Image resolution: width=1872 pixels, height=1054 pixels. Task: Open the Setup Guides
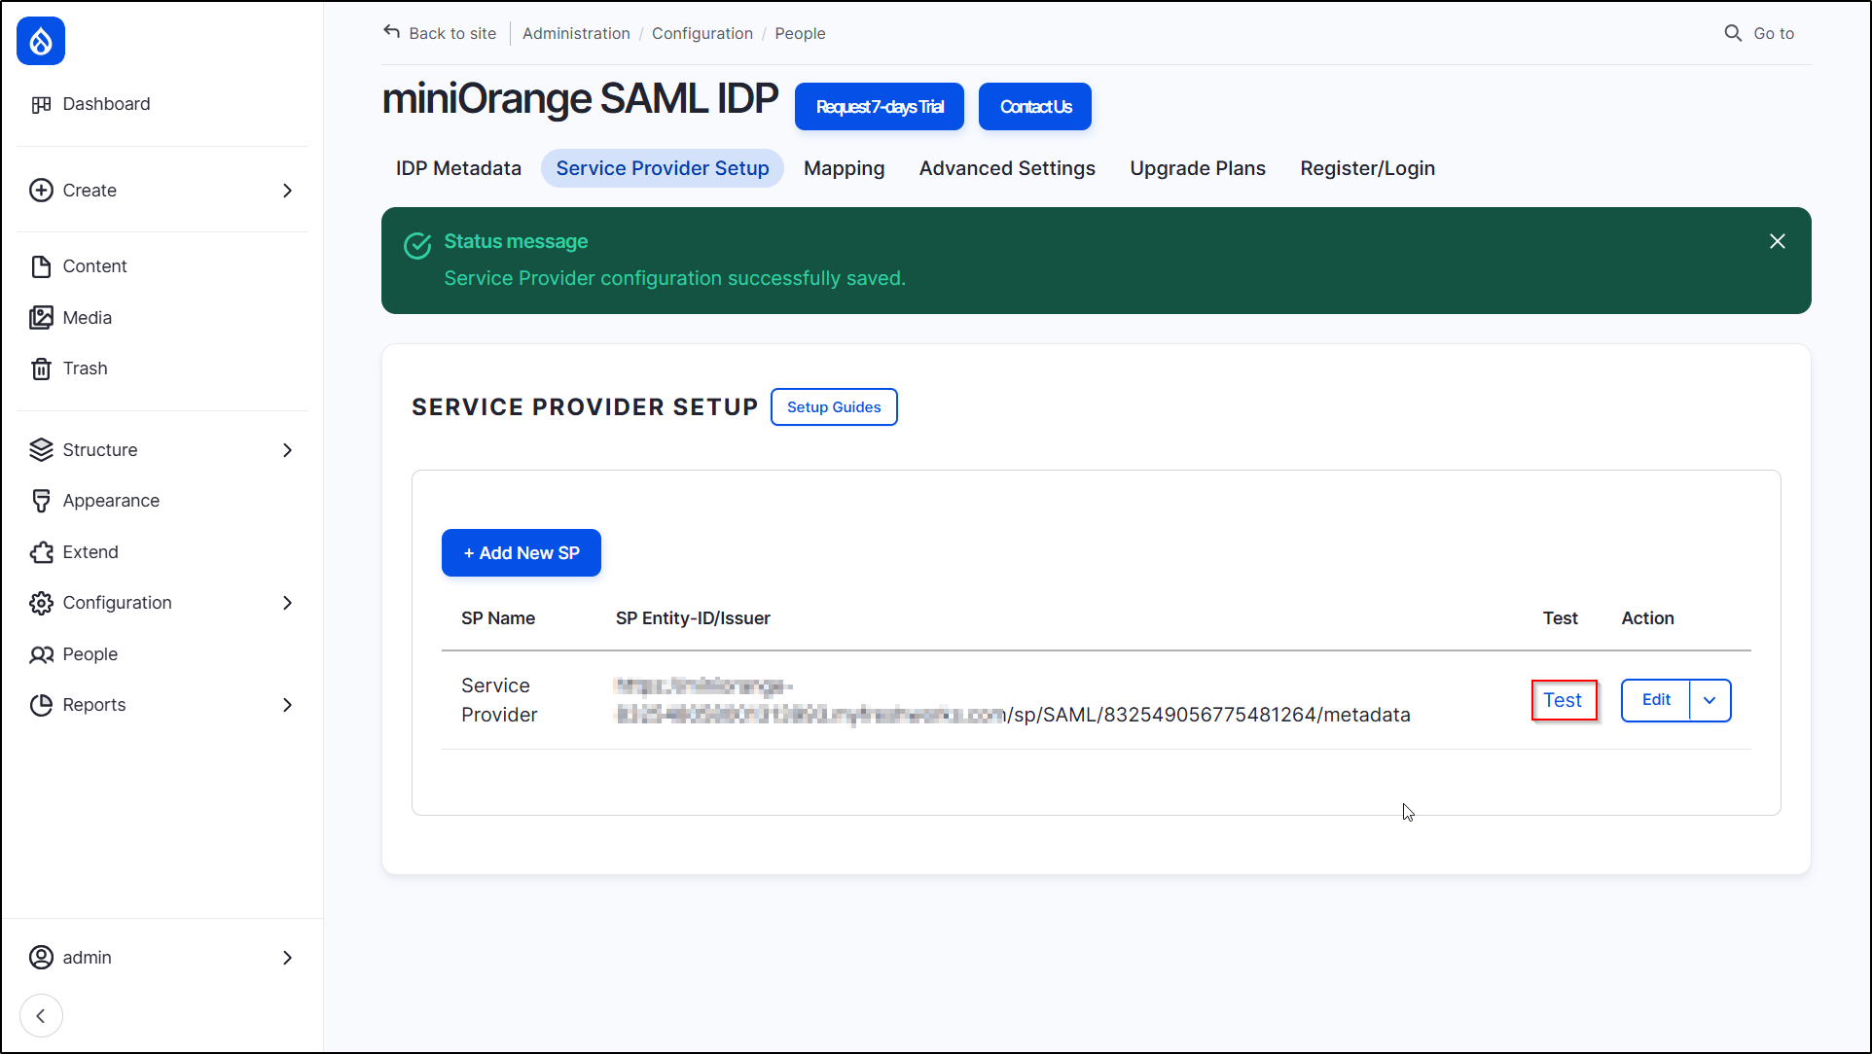coord(833,406)
